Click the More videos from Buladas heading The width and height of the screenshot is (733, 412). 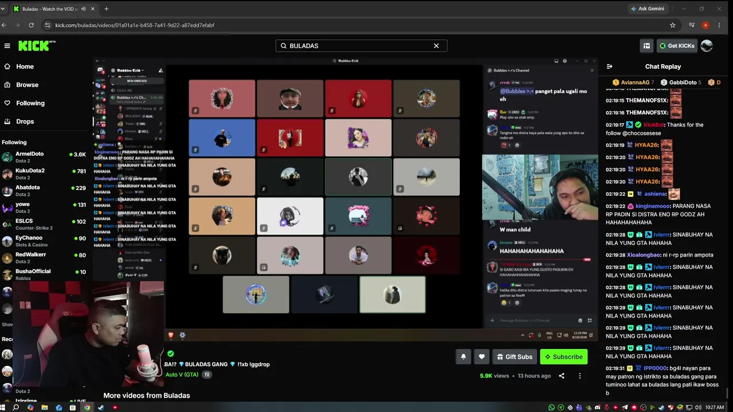click(x=147, y=395)
